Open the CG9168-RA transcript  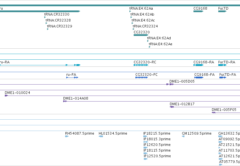click(198, 65)
